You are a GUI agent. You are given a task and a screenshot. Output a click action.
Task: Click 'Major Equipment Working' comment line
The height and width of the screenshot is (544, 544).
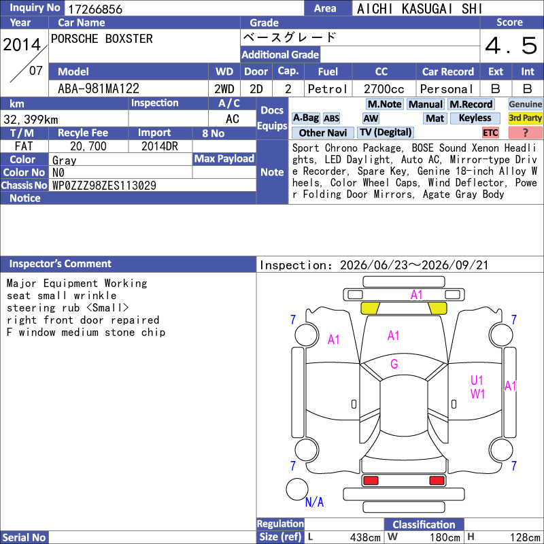tap(77, 283)
